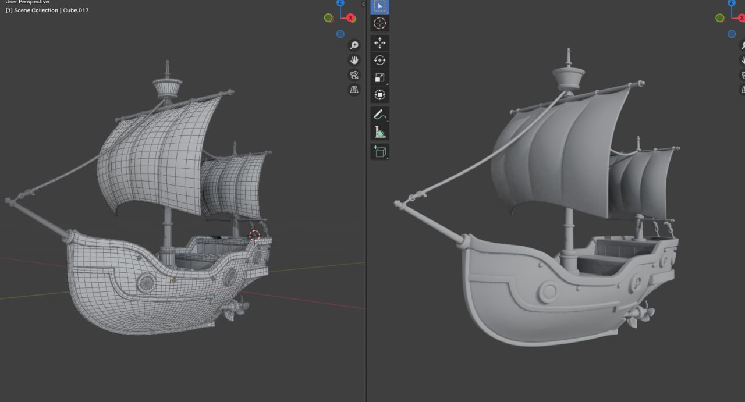Viewport: 745px width, 402px height.
Task: Select the Annotate pencil tool
Action: pyautogui.click(x=379, y=115)
